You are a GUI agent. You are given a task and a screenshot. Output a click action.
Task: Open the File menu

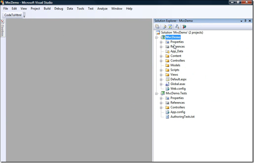click(x=5, y=9)
